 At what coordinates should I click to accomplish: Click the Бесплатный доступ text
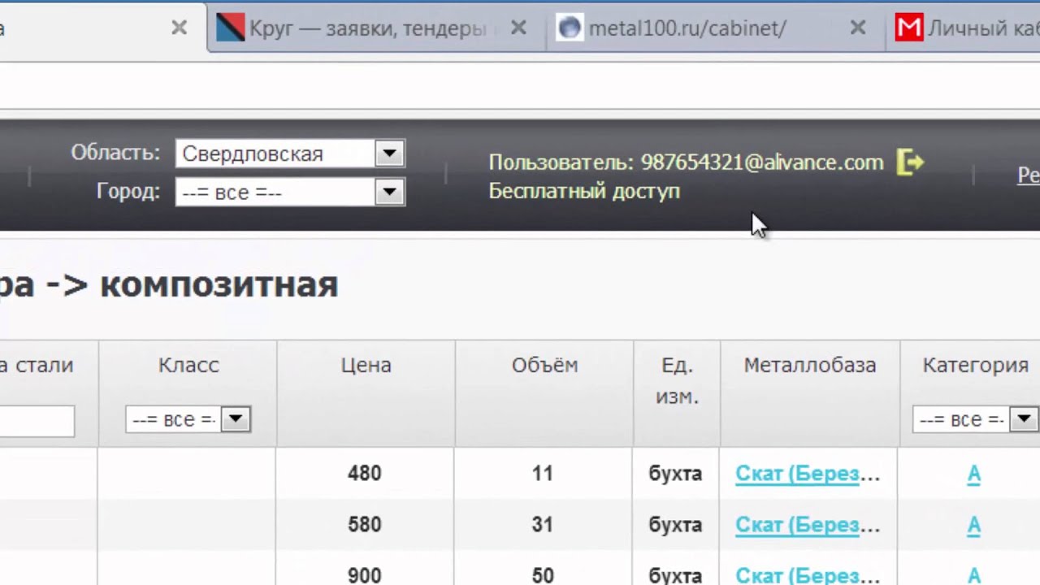click(583, 192)
